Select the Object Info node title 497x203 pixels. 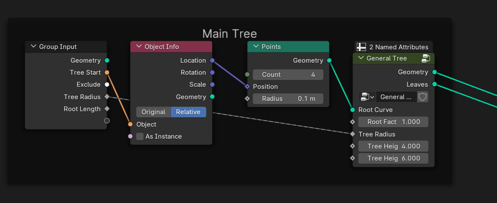pyautogui.click(x=162, y=47)
